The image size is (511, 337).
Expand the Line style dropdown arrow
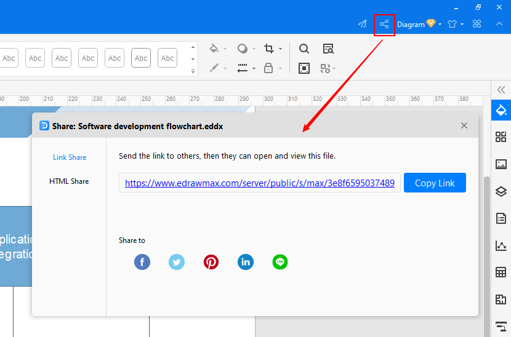pyautogui.click(x=254, y=69)
